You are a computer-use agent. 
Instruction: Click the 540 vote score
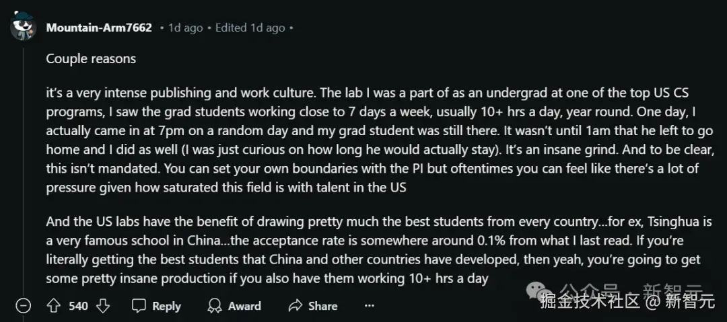(78, 306)
